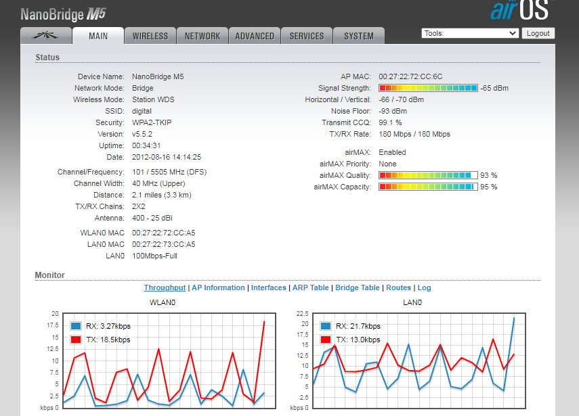The width and height of the screenshot is (579, 416).
Task: Click the TX/RX Chains value 2X2
Action: (x=139, y=206)
